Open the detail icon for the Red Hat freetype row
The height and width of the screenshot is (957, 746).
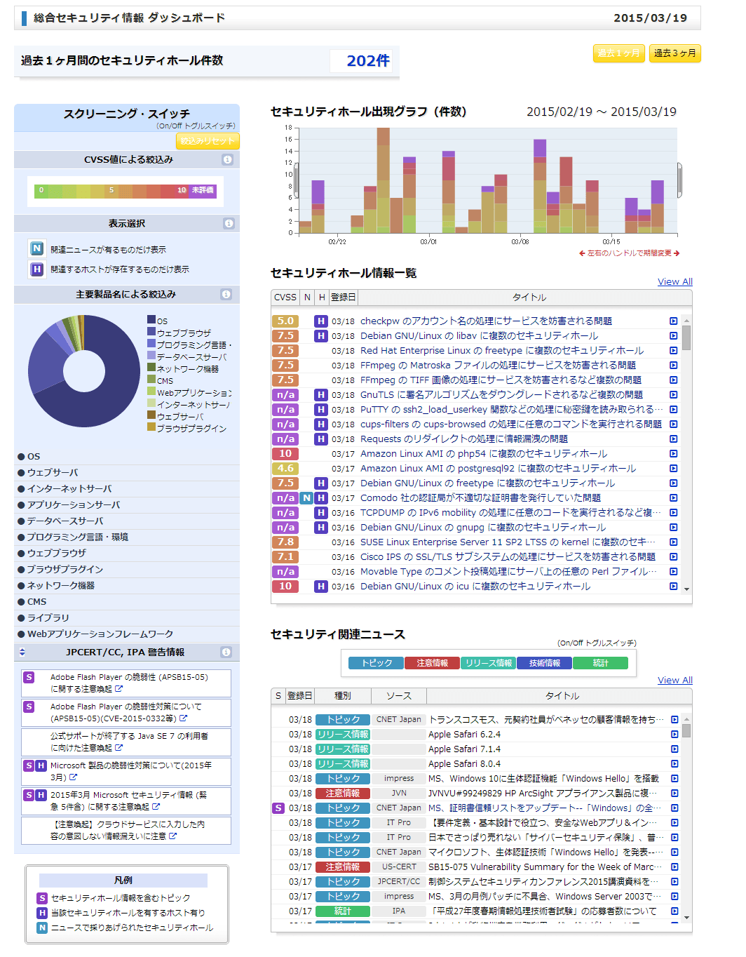[x=674, y=351]
